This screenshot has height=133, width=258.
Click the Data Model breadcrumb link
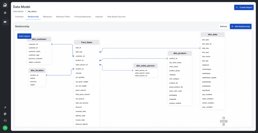(x=18, y=11)
